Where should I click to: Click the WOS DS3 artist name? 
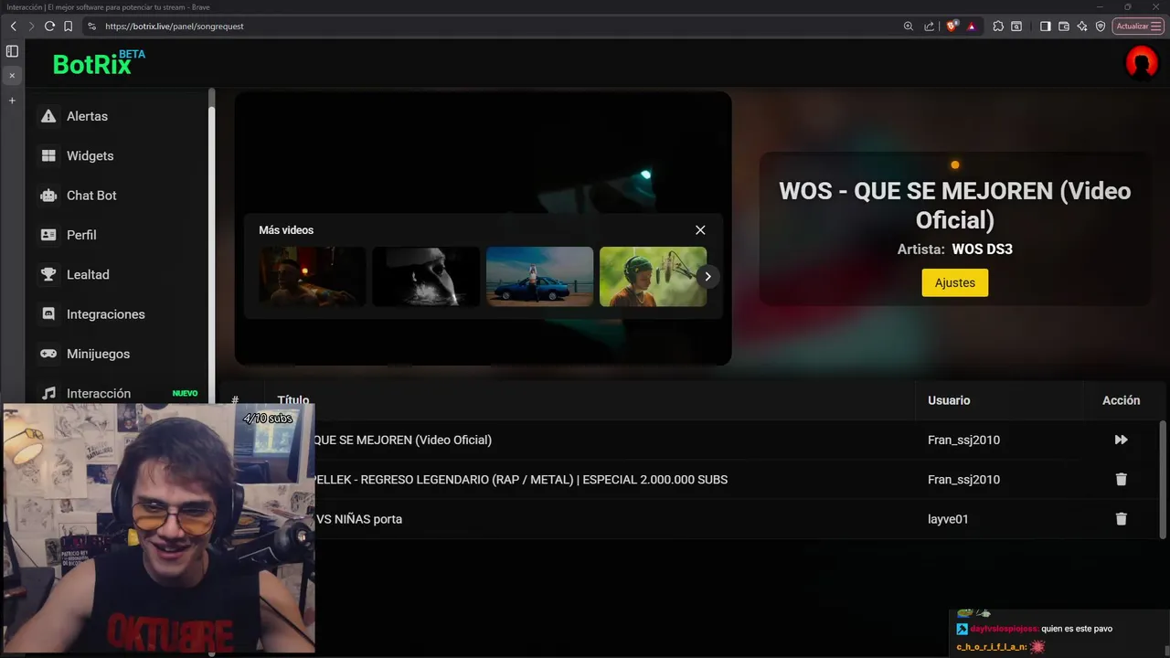[x=982, y=249]
